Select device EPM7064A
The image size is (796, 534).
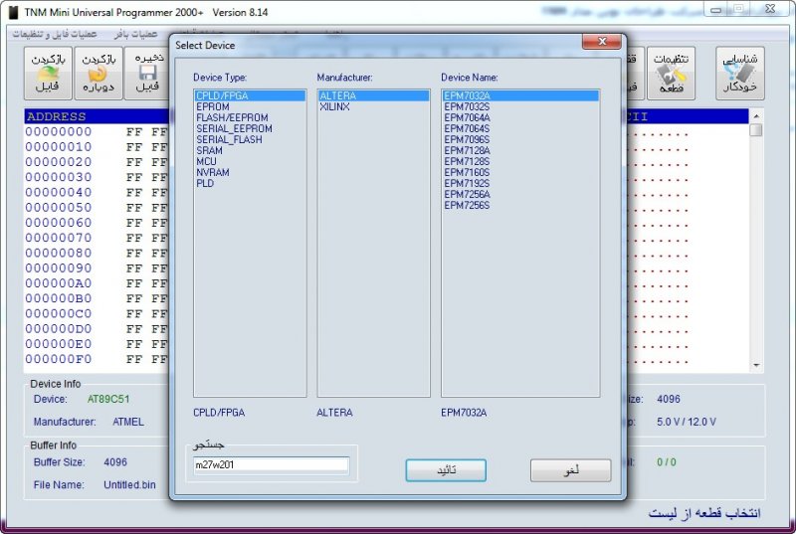(x=467, y=117)
